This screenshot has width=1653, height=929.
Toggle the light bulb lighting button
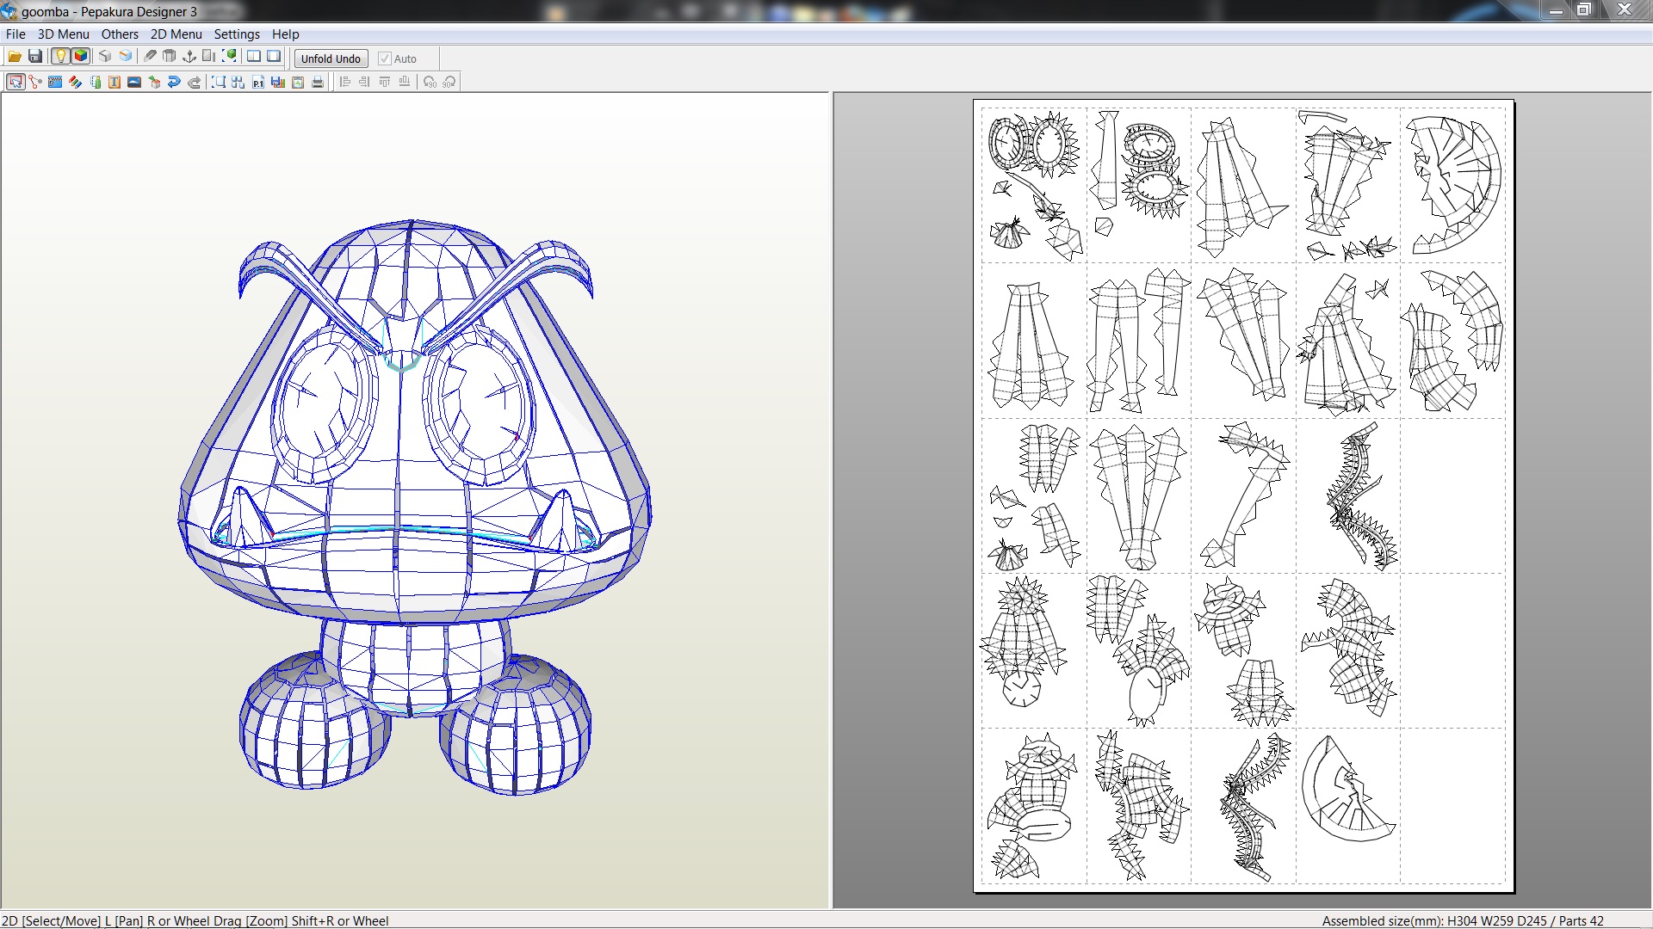[x=60, y=57]
